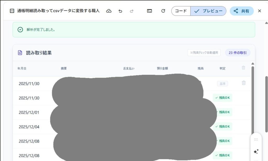Viewport: 268px width, 161px height.
Task: Switch to the コード tab
Action: [x=181, y=11]
